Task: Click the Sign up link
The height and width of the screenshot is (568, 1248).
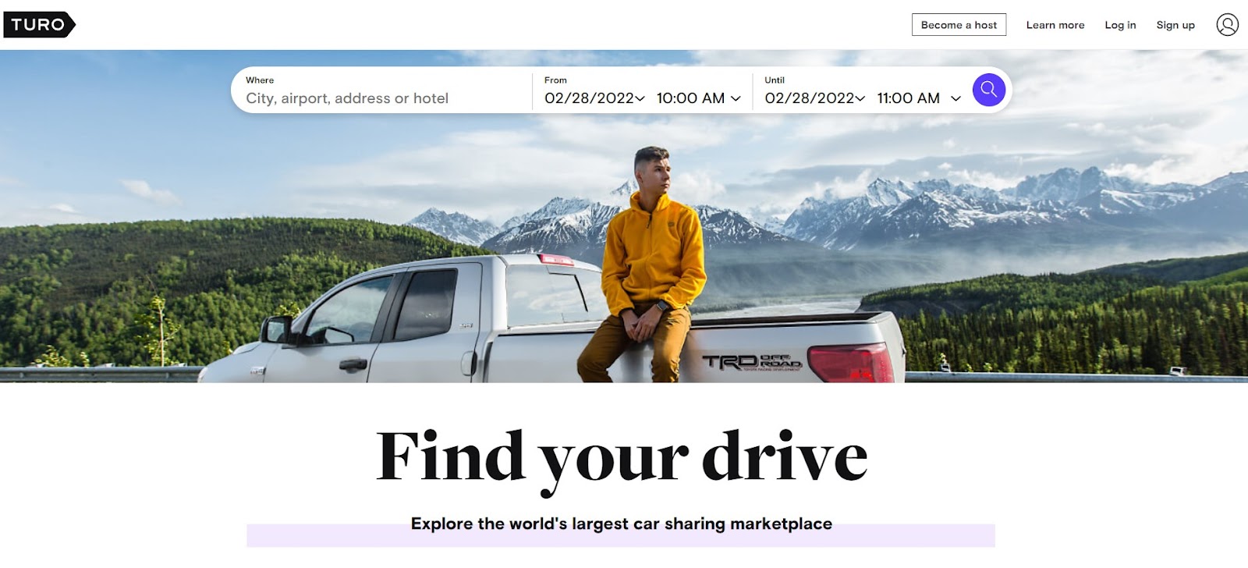Action: (1175, 25)
